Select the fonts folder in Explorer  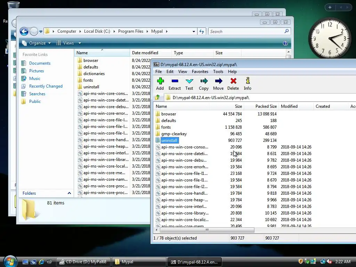click(88, 80)
